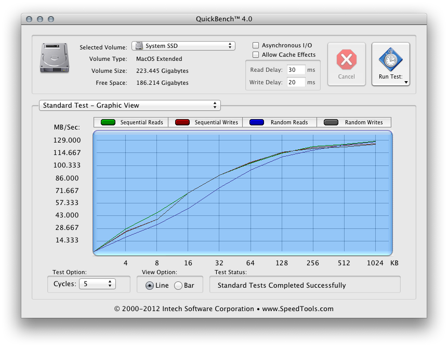Enable Asynchronous I/O checkbox
Screen dimensions: 448x347
tap(256, 45)
